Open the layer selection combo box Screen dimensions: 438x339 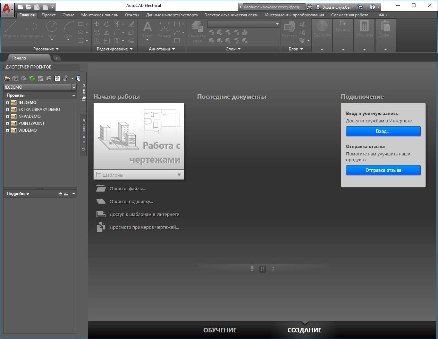[243, 24]
